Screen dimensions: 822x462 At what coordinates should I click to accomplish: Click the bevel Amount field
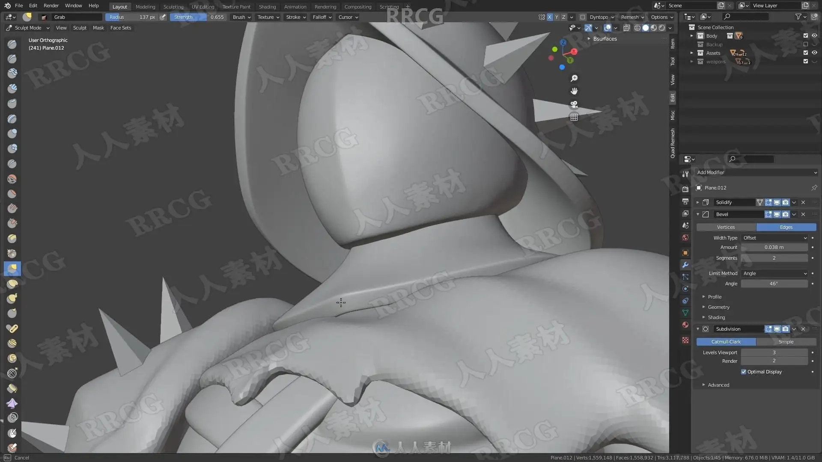pos(774,247)
